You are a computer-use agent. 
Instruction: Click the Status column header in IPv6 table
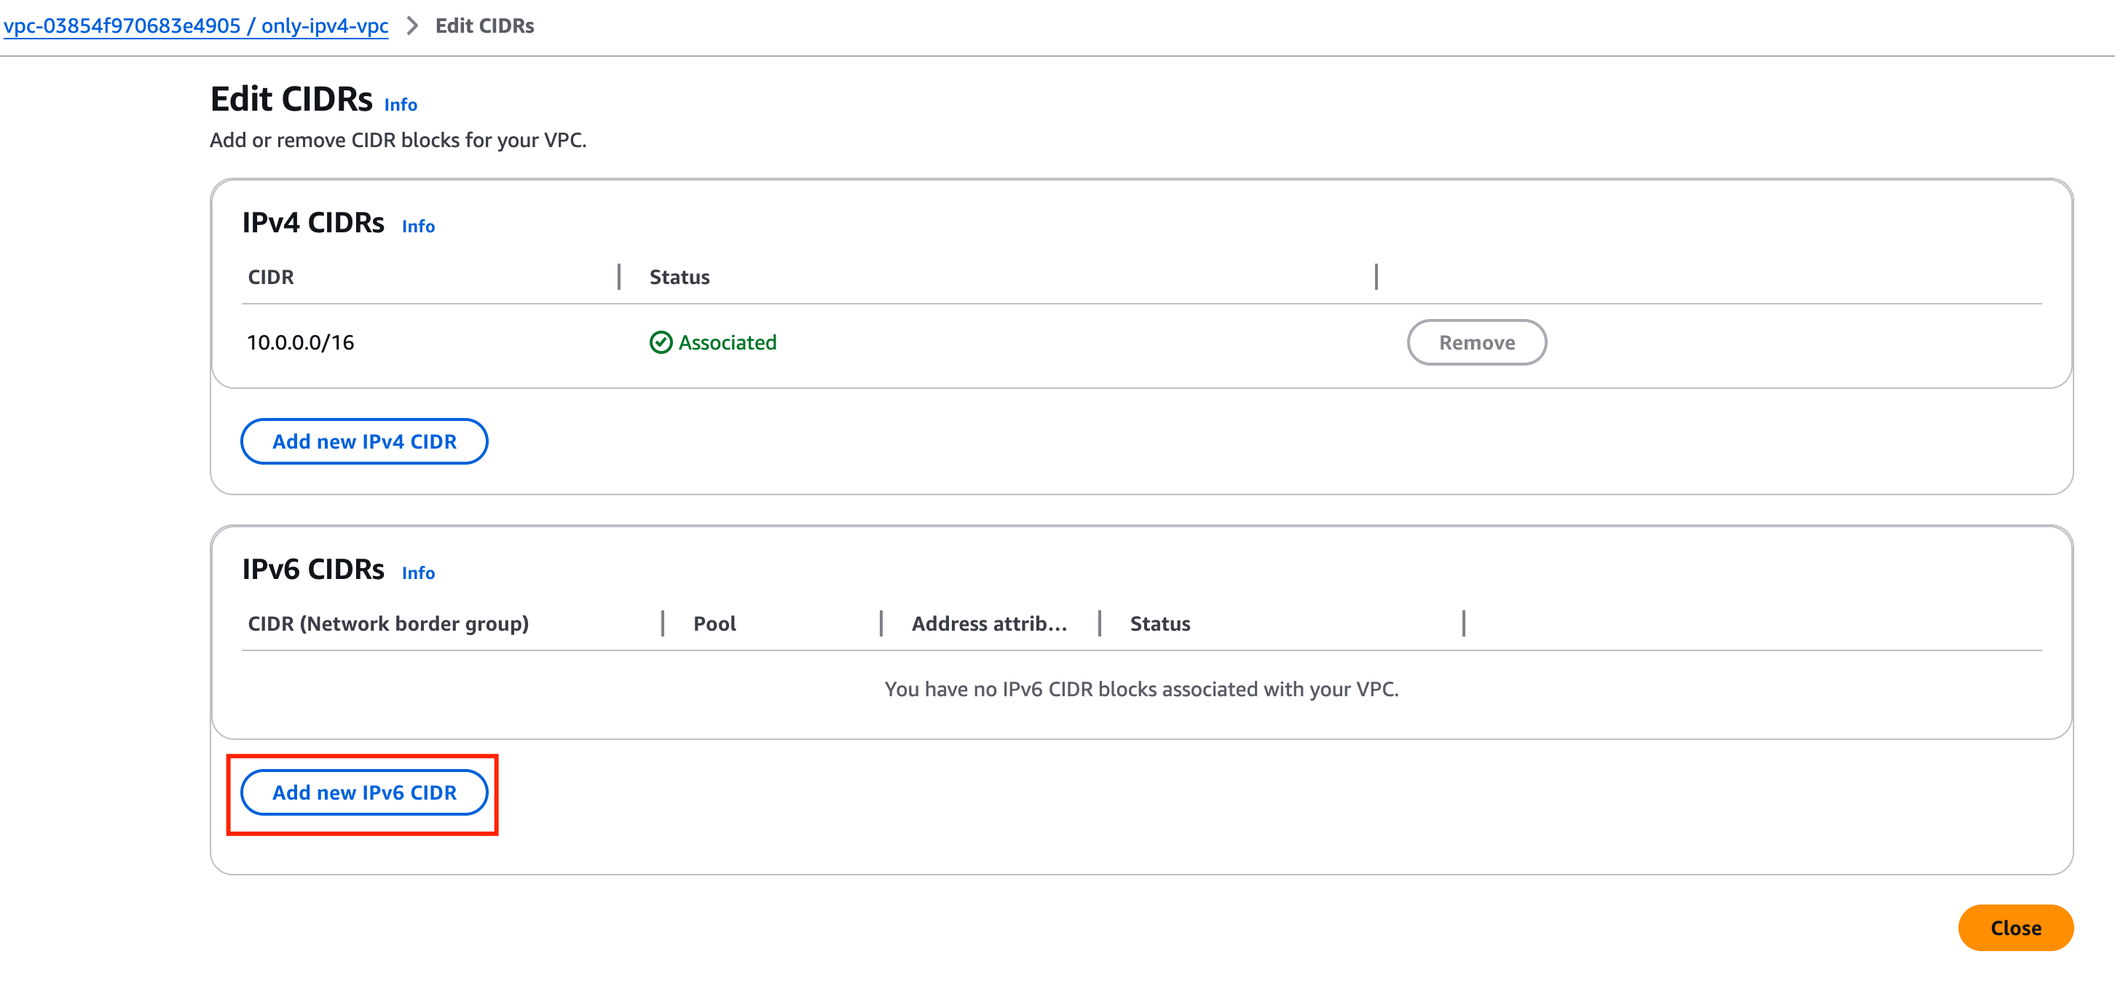[x=1159, y=623]
